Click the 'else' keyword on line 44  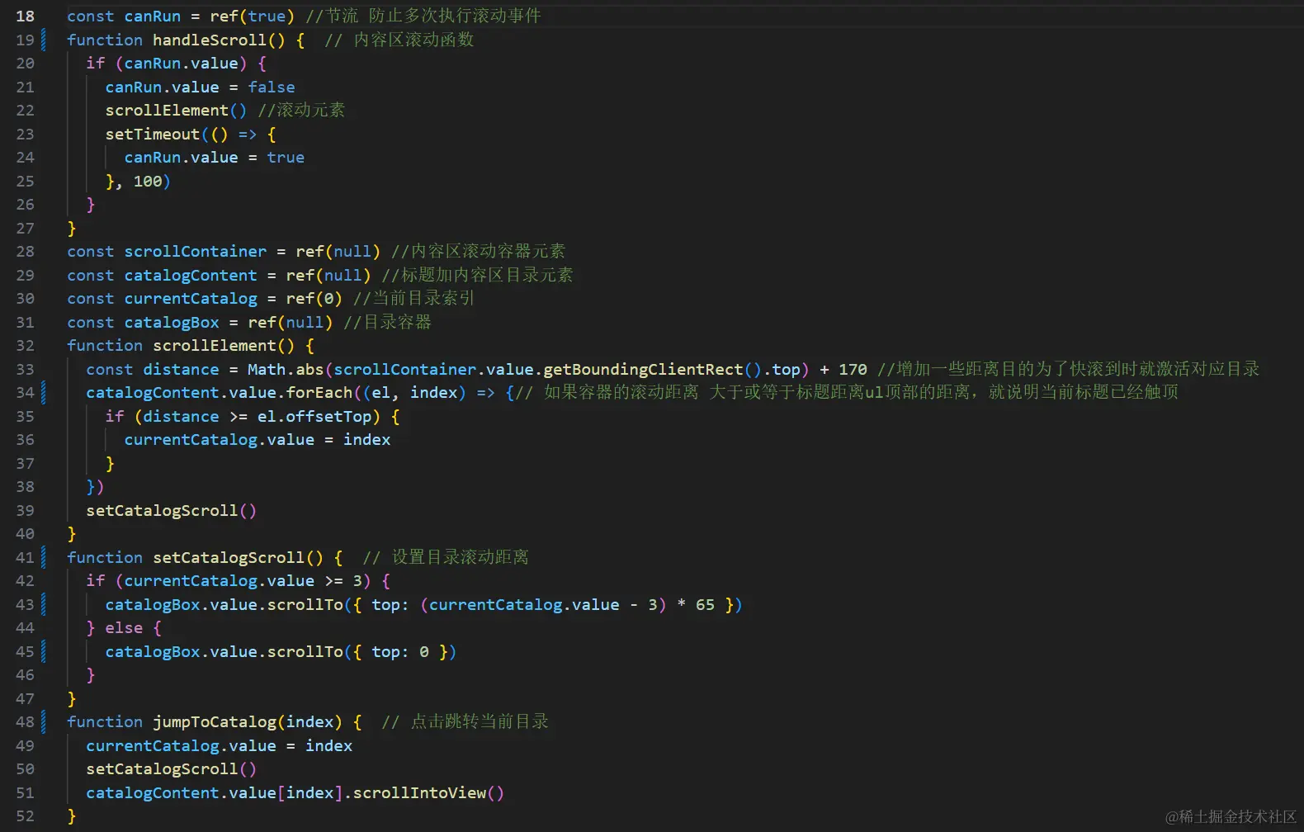pos(124,627)
